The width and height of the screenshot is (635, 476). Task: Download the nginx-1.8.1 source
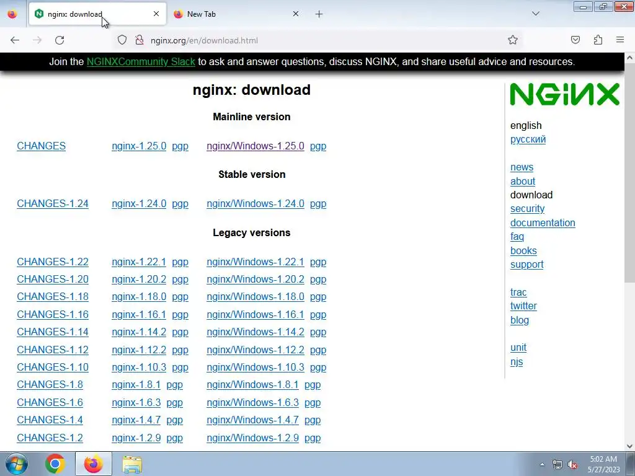(x=136, y=384)
